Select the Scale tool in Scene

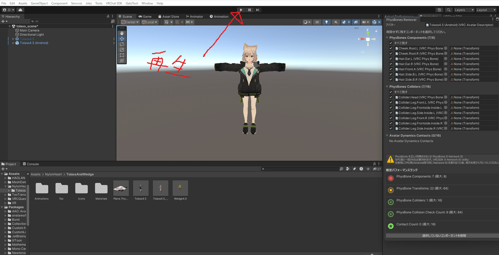click(x=122, y=50)
